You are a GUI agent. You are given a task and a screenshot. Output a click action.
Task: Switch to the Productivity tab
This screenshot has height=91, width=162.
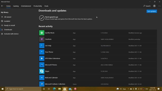[38, 6]
